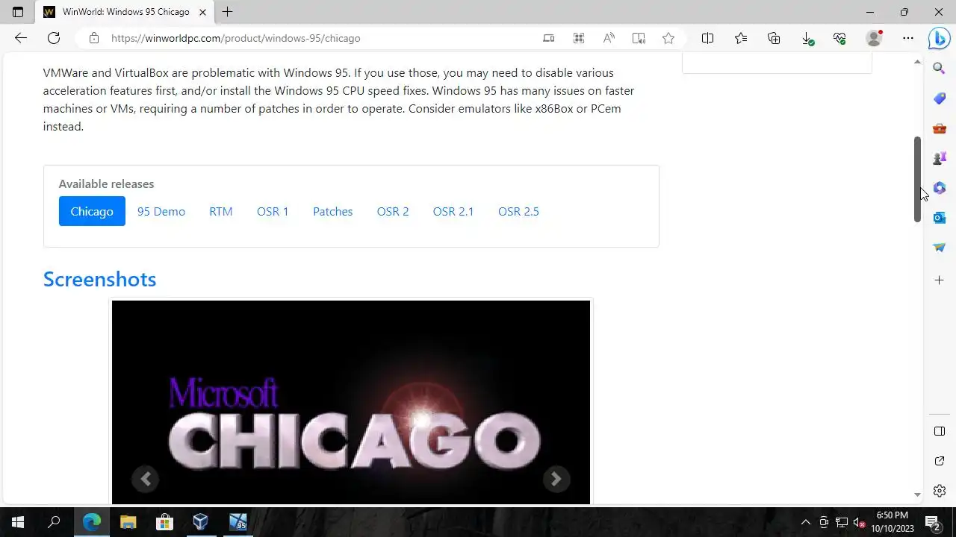956x537 pixels.
Task: Open the Bing Copilot sidebar button
Action: point(940,38)
